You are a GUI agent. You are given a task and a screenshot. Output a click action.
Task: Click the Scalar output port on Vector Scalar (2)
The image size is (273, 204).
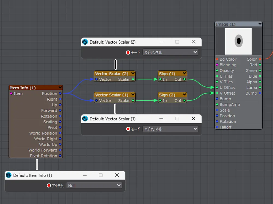133,79
